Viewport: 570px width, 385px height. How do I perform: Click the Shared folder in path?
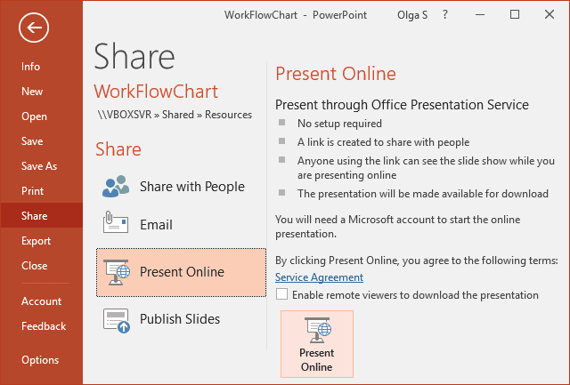[178, 115]
